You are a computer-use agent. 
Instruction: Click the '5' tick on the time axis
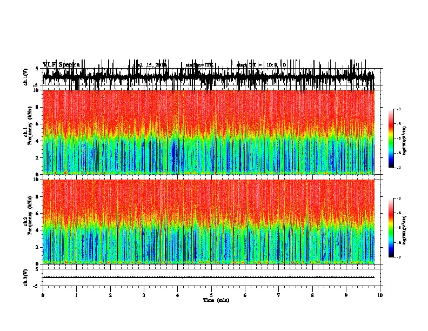pos(211,295)
